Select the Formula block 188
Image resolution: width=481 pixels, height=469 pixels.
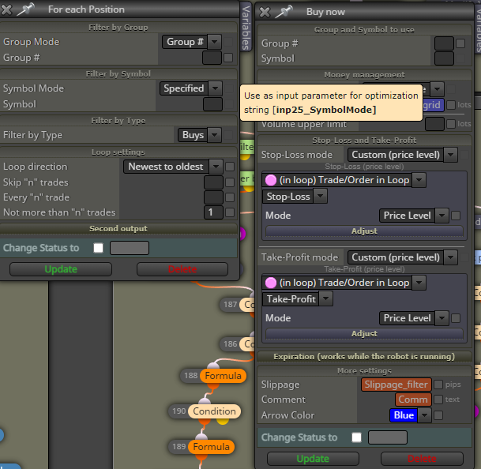click(223, 376)
